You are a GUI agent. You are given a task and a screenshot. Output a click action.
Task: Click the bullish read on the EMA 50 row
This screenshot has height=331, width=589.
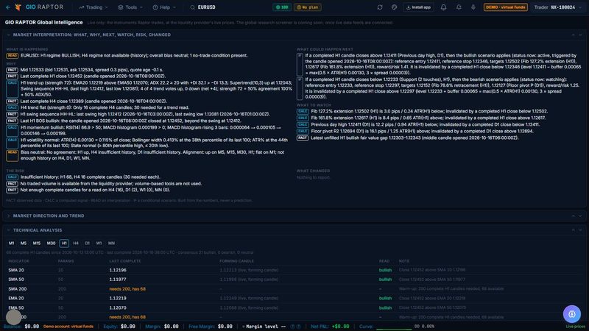coord(385,307)
